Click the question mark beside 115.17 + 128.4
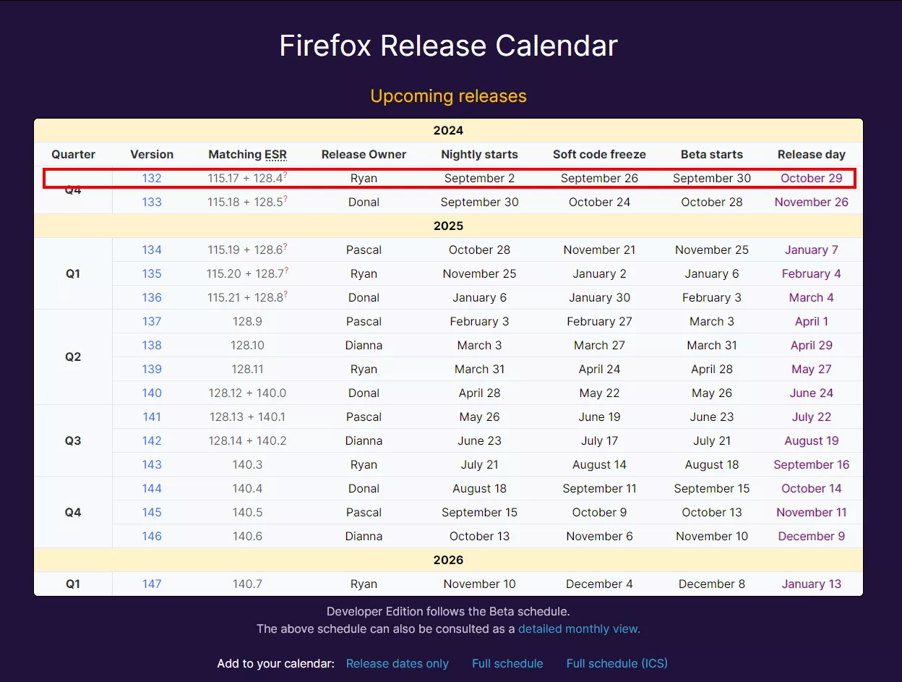This screenshot has width=902, height=682. [x=285, y=176]
